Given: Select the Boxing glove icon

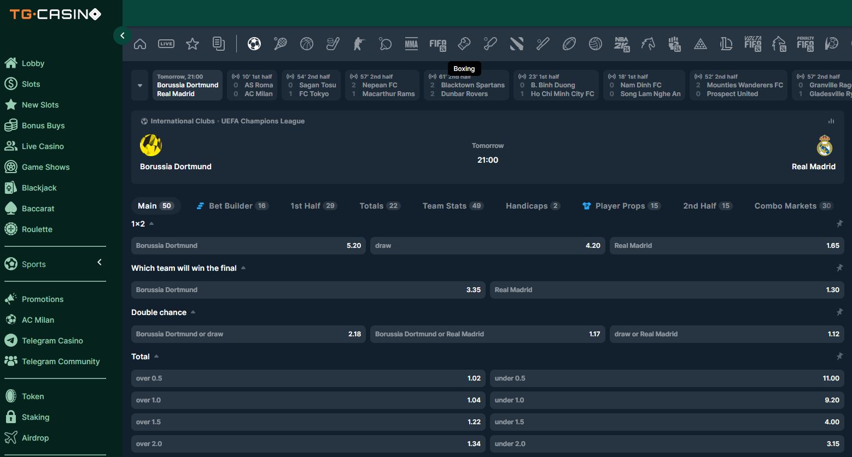Looking at the screenshot, I should coord(464,44).
